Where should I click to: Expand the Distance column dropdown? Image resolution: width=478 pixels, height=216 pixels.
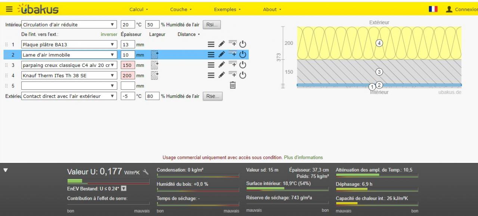tap(189, 34)
